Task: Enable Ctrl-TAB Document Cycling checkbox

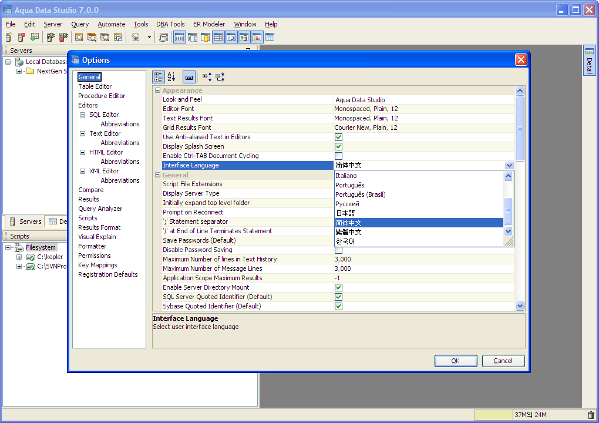Action: point(338,156)
